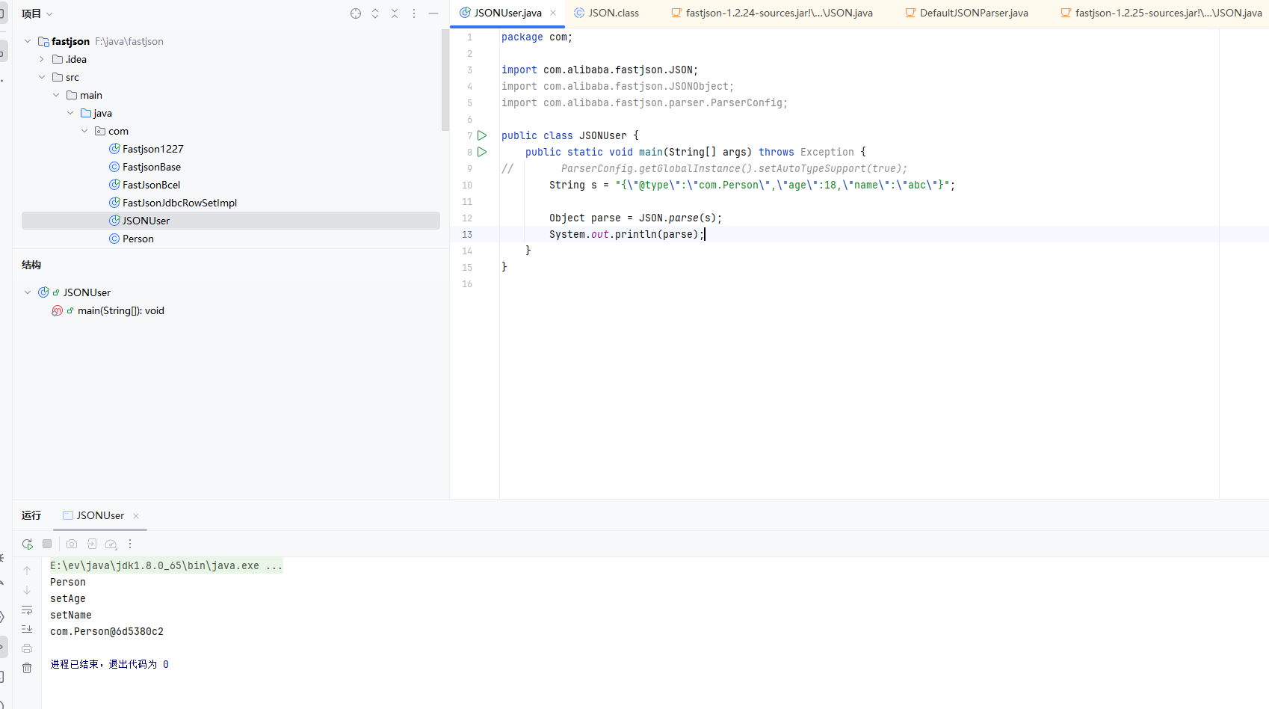
Task: Select opened file (crosshair) in Project panel
Action: pos(356,13)
